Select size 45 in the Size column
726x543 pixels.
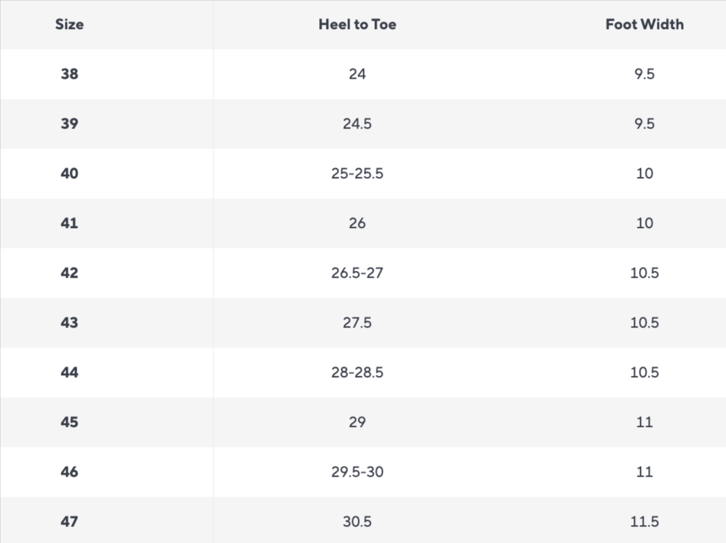(x=69, y=422)
